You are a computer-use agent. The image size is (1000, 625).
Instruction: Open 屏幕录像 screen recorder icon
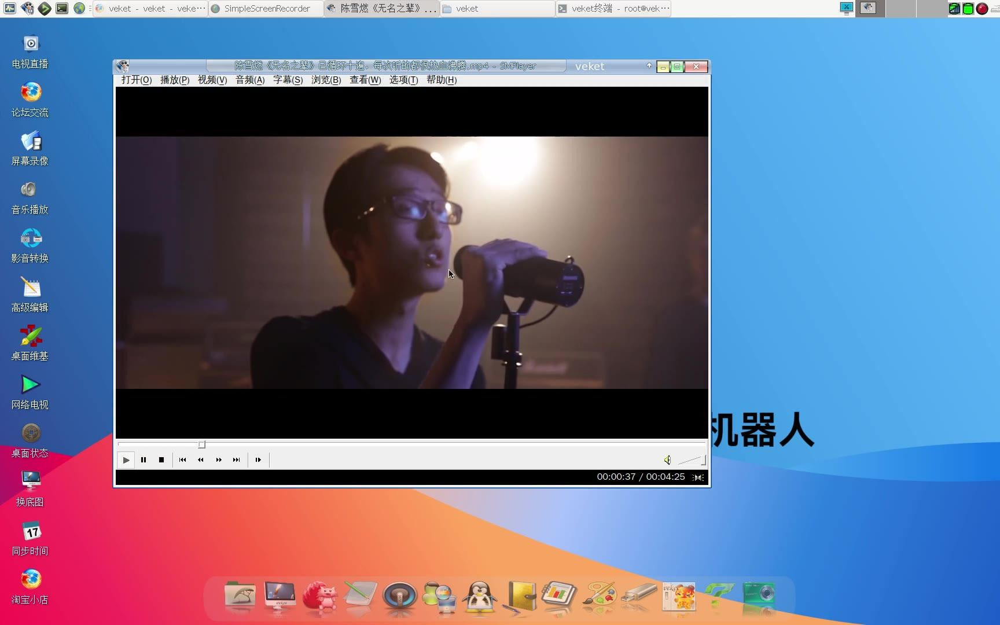point(30,142)
